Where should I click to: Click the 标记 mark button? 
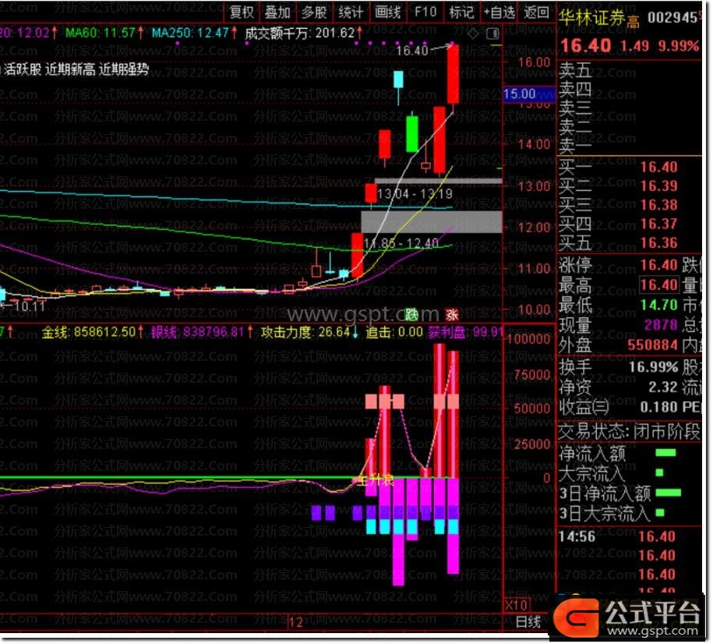[461, 12]
